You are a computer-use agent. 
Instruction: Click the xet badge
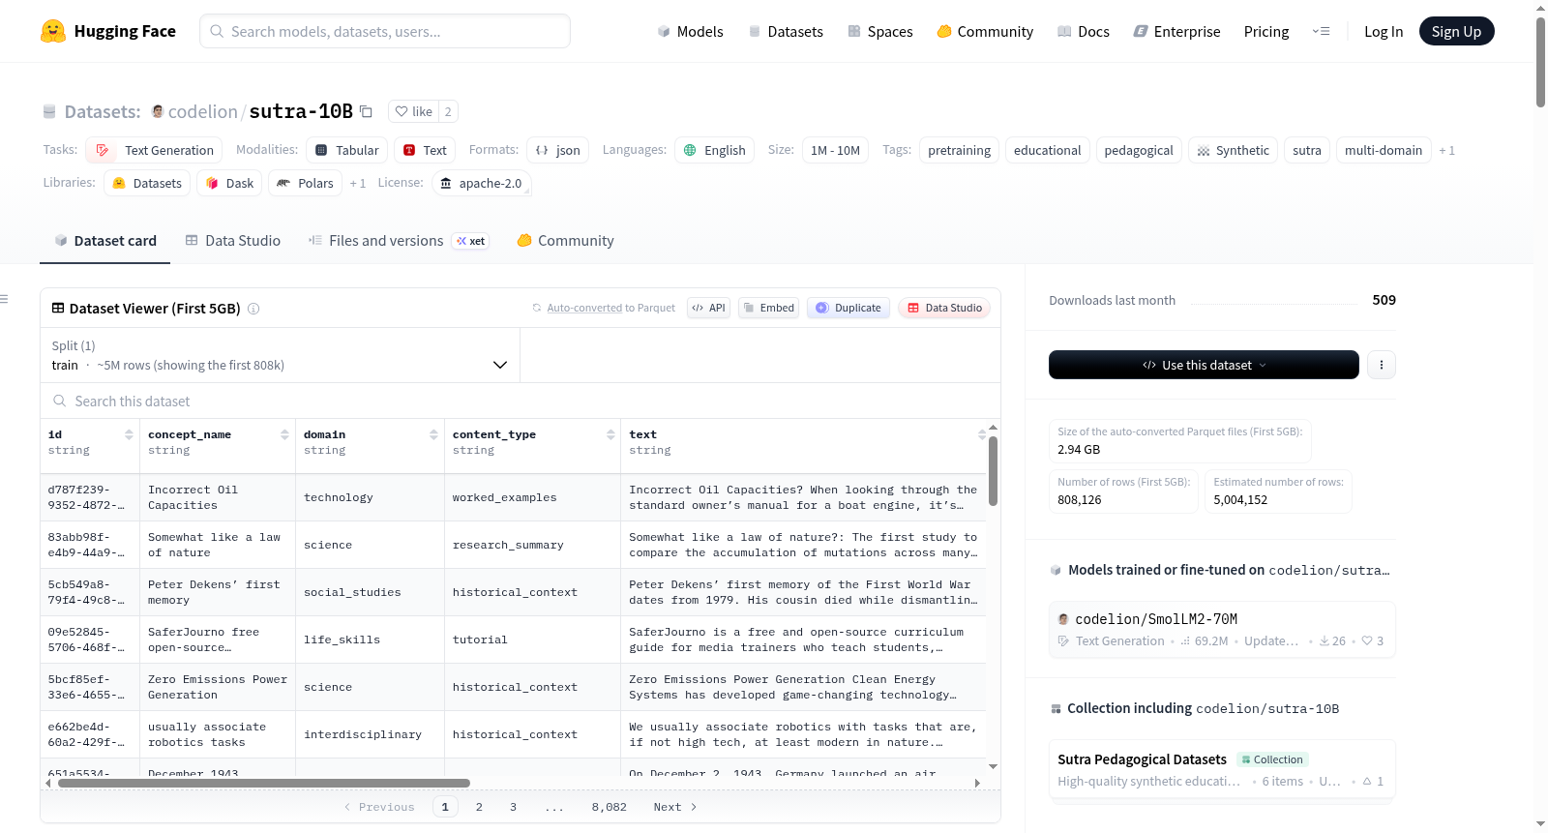[470, 241]
